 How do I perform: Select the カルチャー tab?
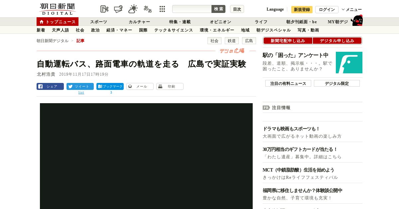point(139,22)
